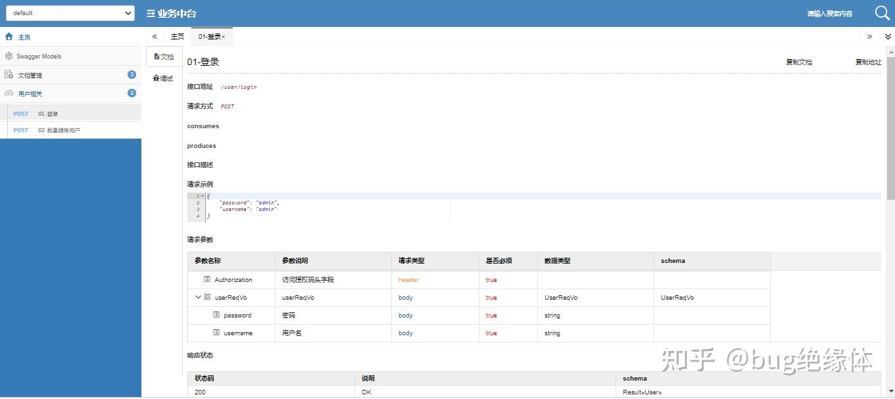Click the 用户相关 sidebar icon
This screenshot has width=895, height=399.
(x=9, y=93)
